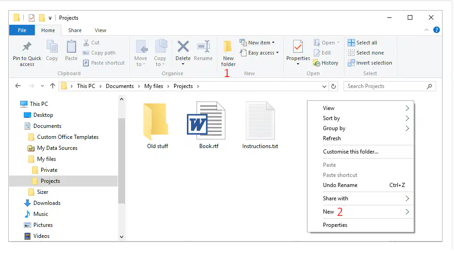Click the Copy ribbon icon
Image resolution: width=454 pixels, height=253 pixels.
(52, 47)
